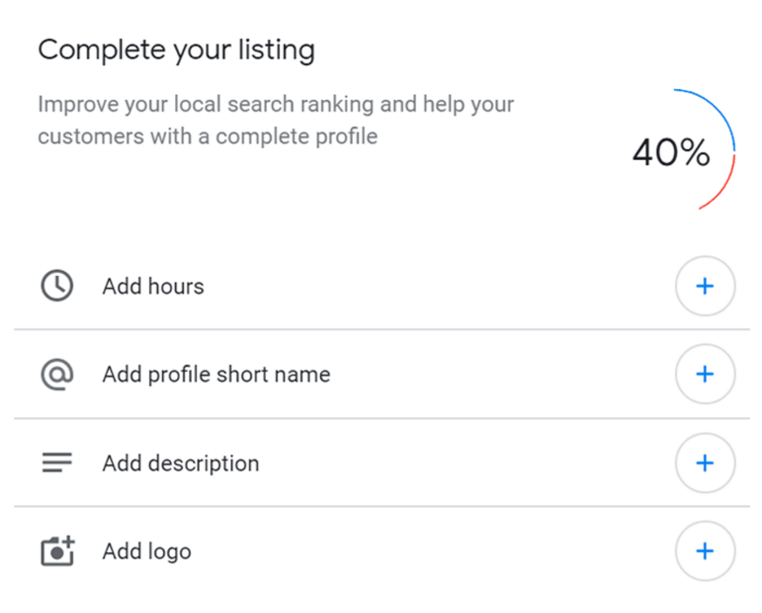The image size is (762, 613).
Task: Click the Improve your local search ranking text
Action: [276, 104]
